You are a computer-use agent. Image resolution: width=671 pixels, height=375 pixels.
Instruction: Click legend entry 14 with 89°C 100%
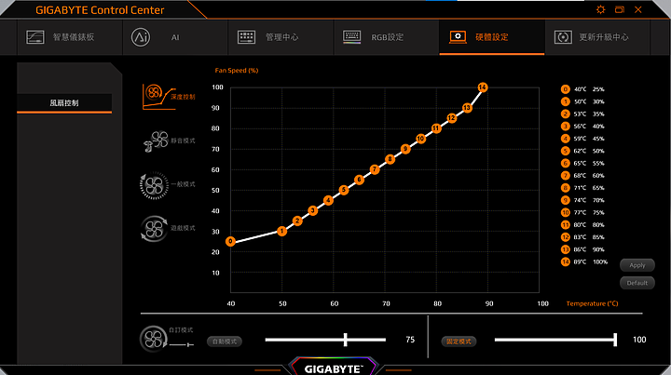pos(584,261)
